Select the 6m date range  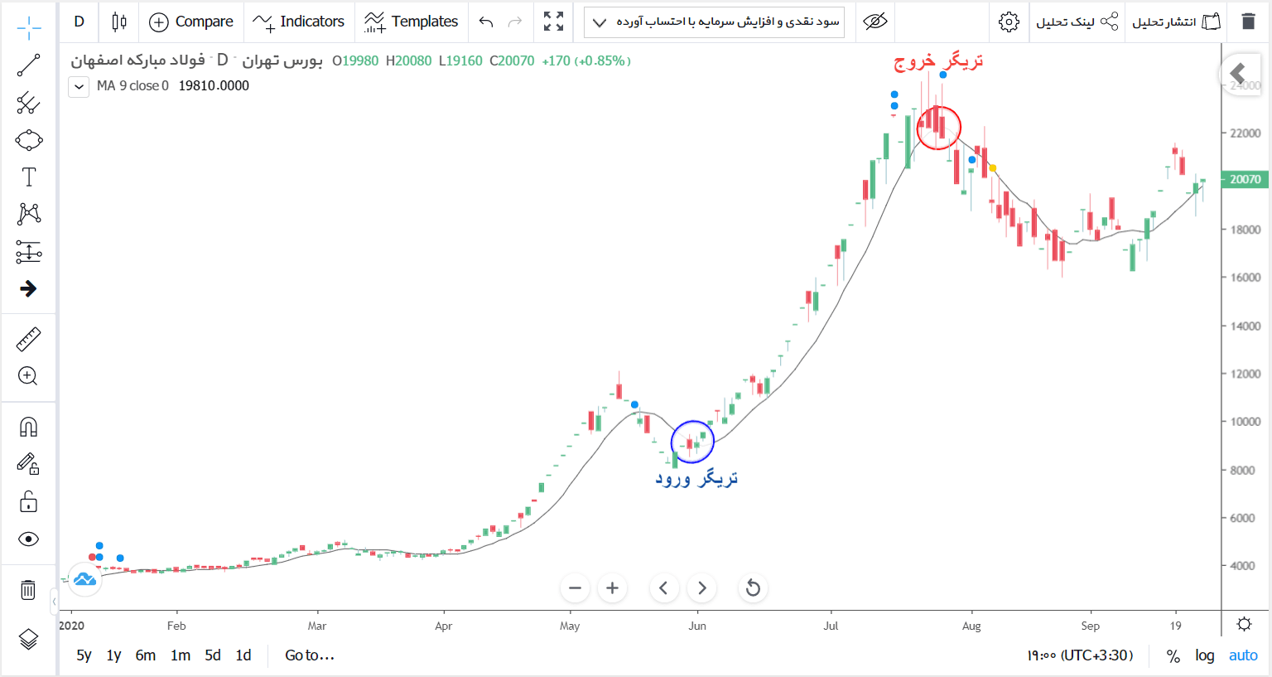click(x=146, y=655)
